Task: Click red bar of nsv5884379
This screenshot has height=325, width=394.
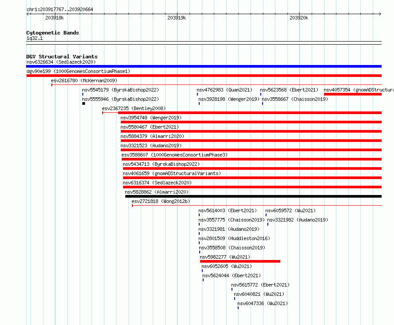Action: click(251, 141)
